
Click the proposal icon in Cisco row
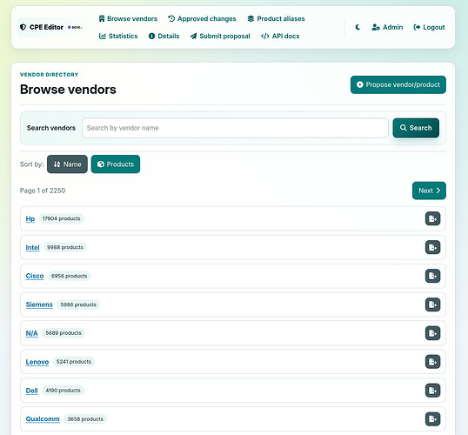point(432,276)
